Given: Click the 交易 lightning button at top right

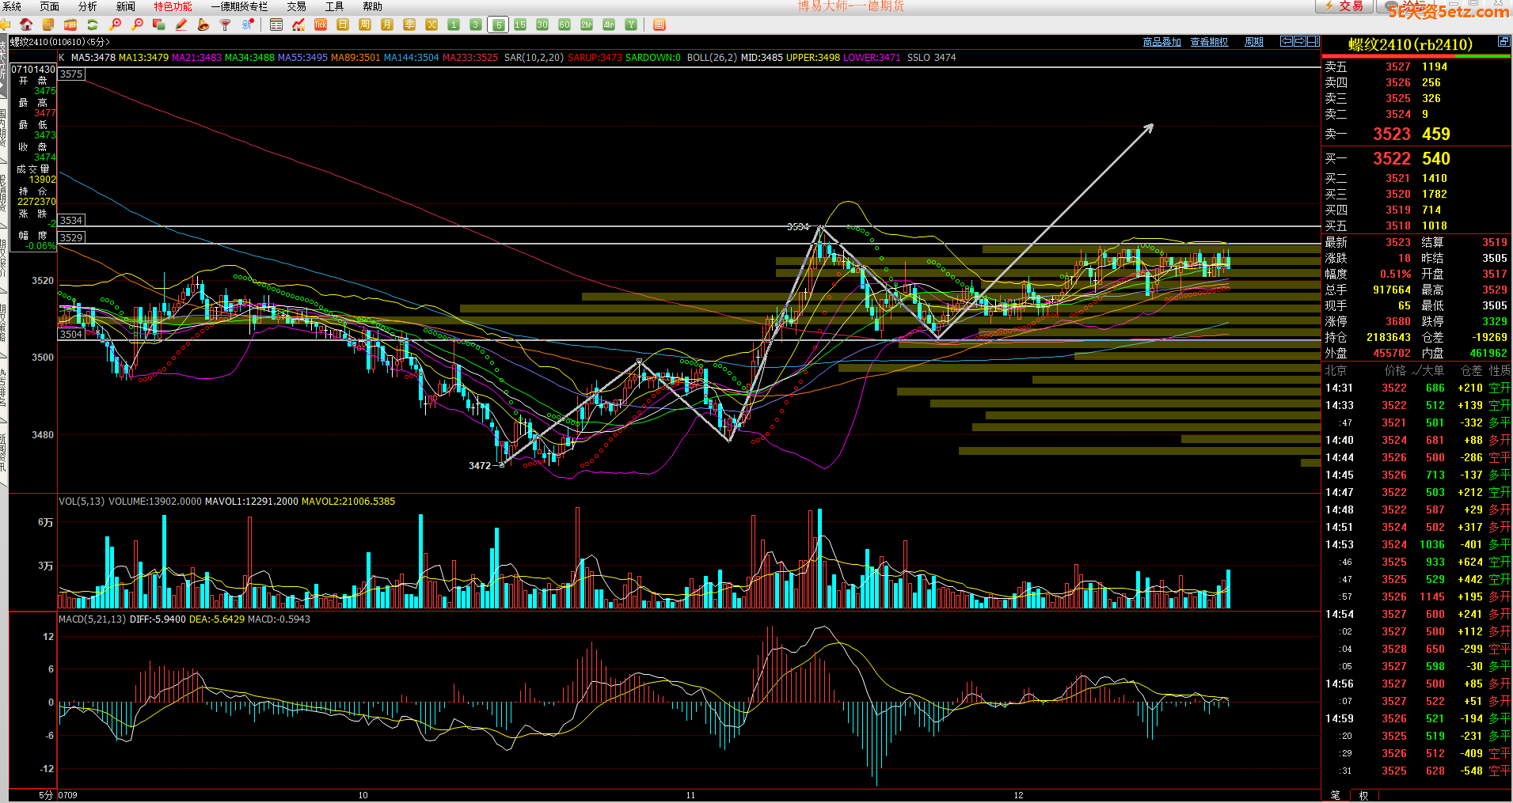Looking at the screenshot, I should coord(1345,6).
